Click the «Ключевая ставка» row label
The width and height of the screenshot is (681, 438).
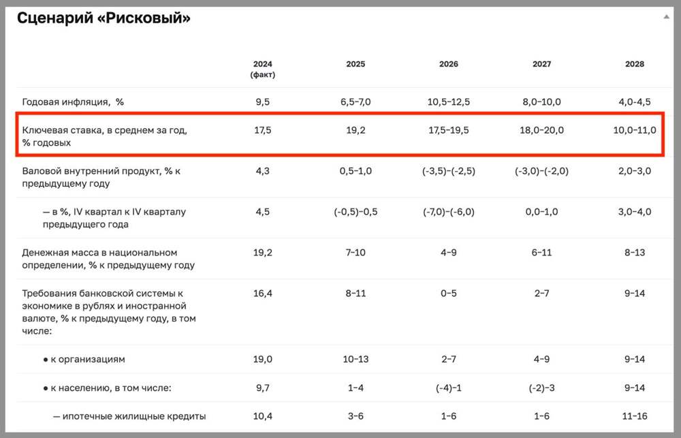tap(105, 136)
